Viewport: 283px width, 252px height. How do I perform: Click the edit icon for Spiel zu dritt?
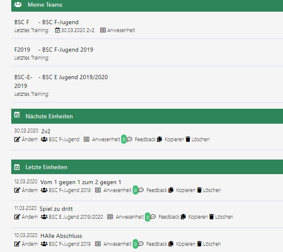tap(17, 217)
